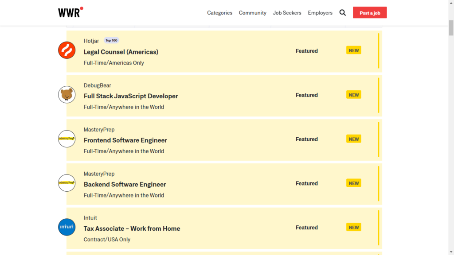View the Frontend Software Engineer posting
Image resolution: width=454 pixels, height=255 pixels.
(x=125, y=140)
